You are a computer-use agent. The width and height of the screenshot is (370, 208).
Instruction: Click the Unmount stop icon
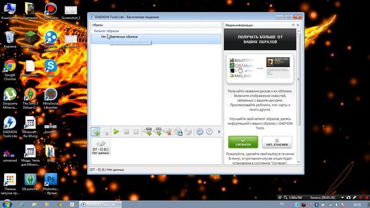click(x=126, y=132)
